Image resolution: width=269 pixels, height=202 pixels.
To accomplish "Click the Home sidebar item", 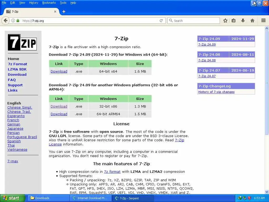I will click(x=13, y=59).
